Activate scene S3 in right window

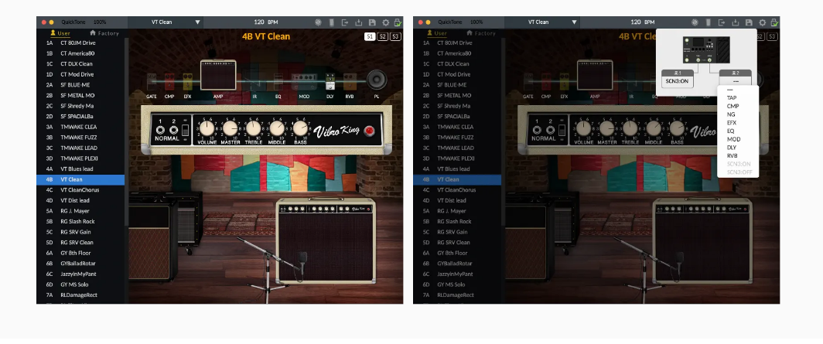click(x=772, y=36)
